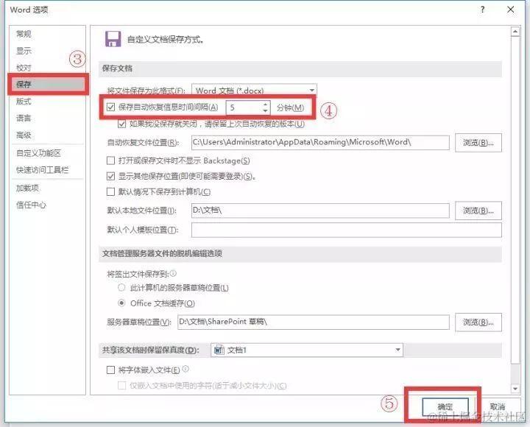Click the vertical scrollbar track
The width and height of the screenshot is (530, 427).
515,374
